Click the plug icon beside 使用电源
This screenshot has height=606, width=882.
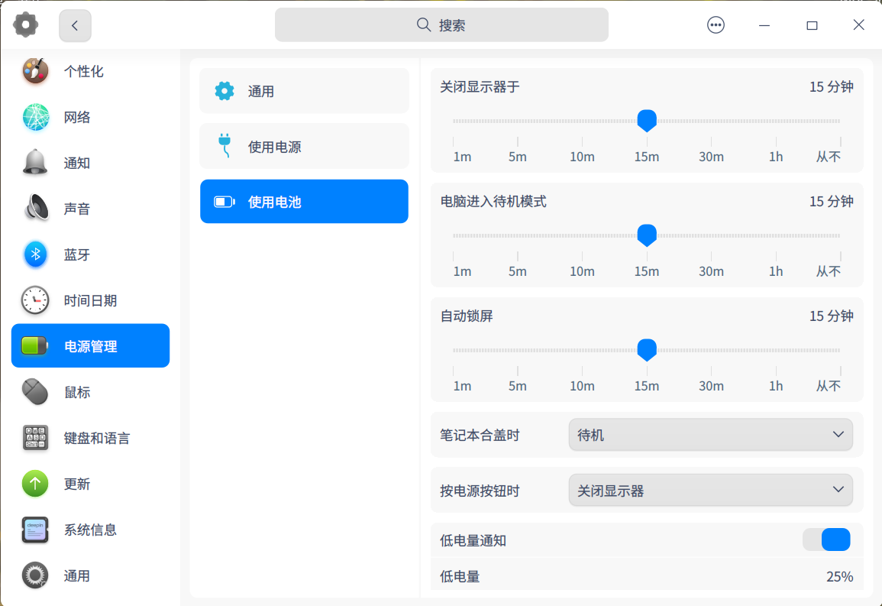coord(225,145)
